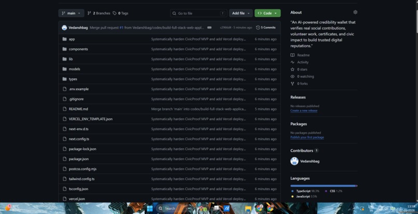The width and height of the screenshot is (418, 214).
Task: Focus the Go to file search field
Action: pyautogui.click(x=199, y=13)
